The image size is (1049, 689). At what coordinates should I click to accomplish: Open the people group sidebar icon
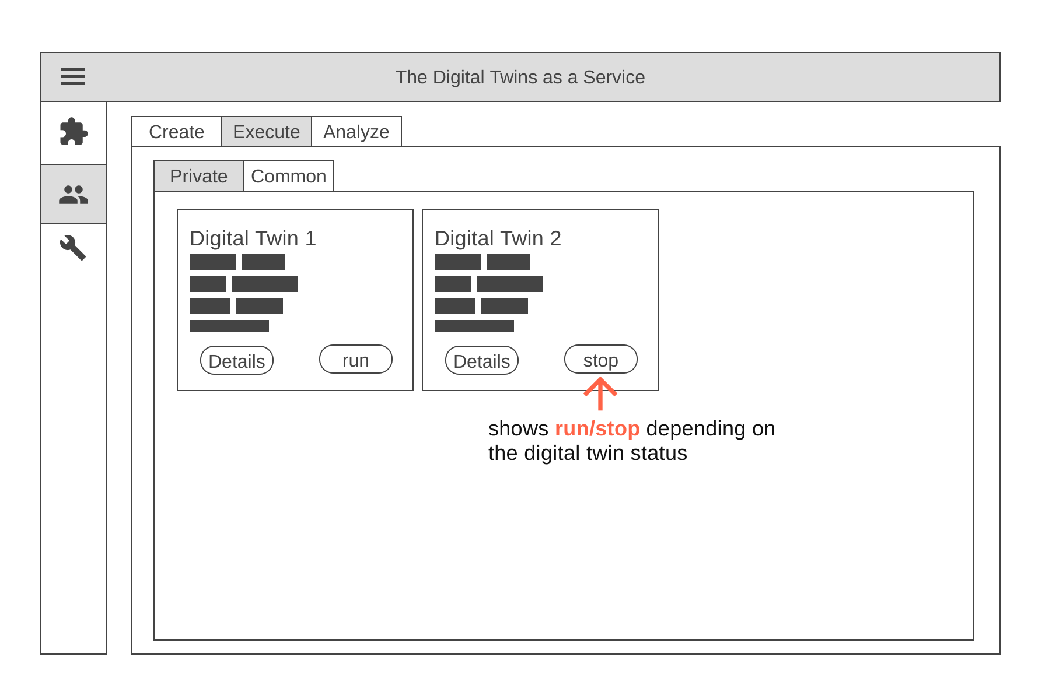[x=74, y=195]
